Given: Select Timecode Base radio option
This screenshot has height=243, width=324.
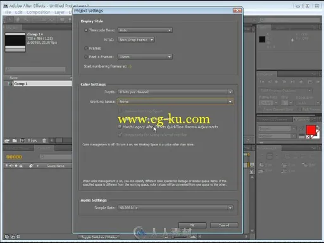Looking at the screenshot, I should click(86, 30).
